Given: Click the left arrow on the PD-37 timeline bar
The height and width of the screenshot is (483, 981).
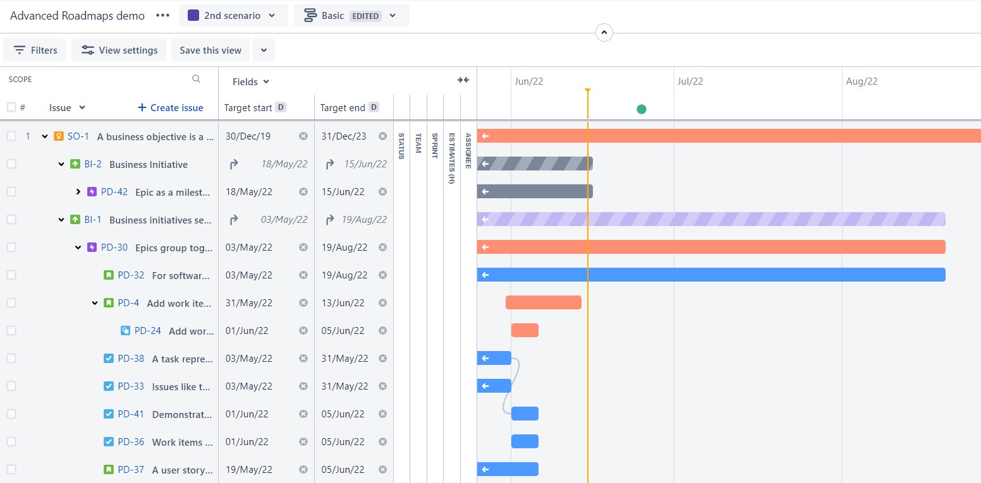Looking at the screenshot, I should tap(485, 469).
